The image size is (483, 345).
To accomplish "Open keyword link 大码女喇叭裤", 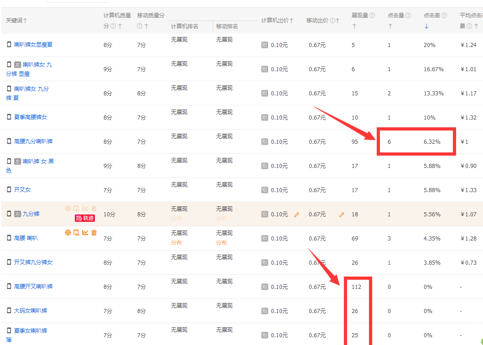I will click(x=31, y=311).
